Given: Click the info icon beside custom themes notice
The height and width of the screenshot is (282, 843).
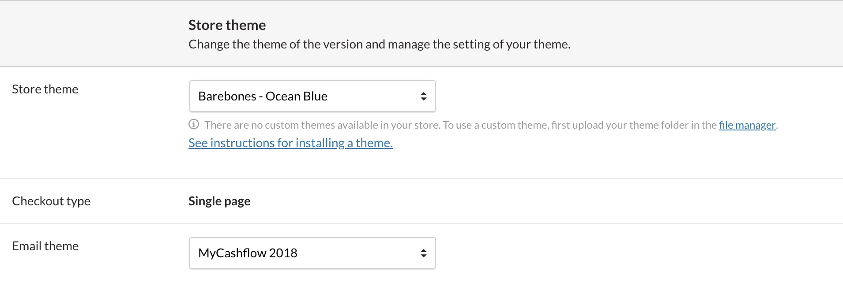Looking at the screenshot, I should (x=194, y=124).
